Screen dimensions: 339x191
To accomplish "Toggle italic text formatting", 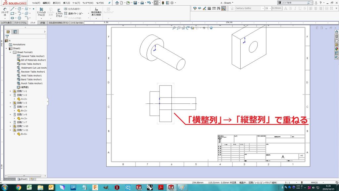I will point(295,8).
